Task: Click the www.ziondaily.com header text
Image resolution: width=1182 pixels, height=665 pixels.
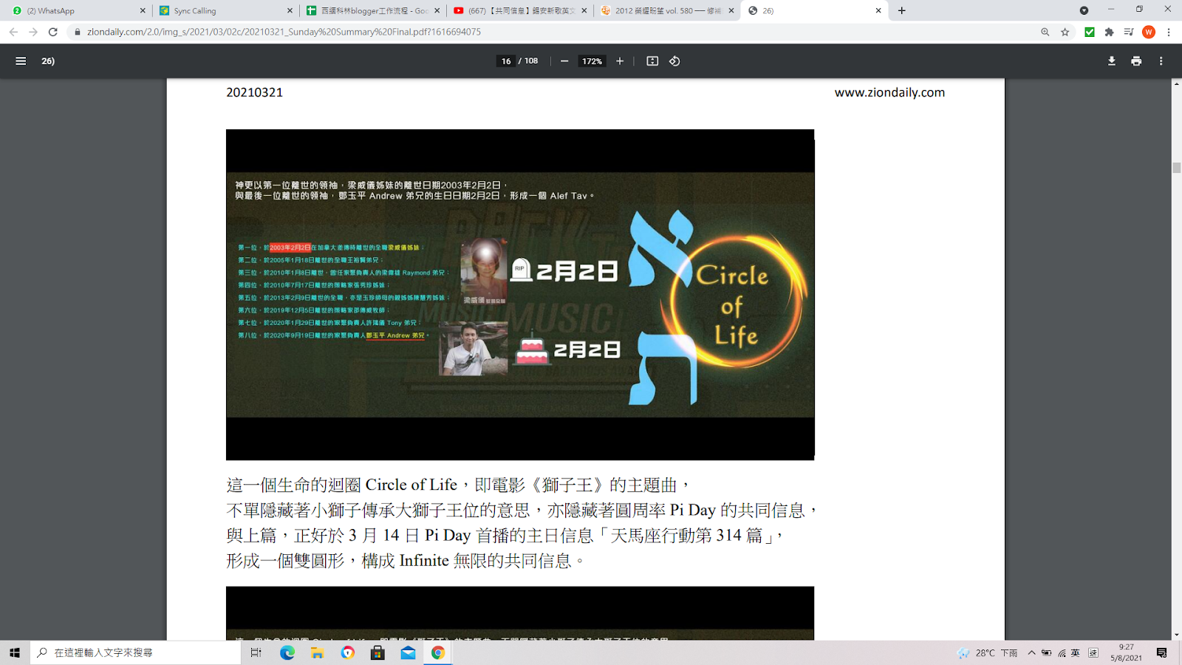Action: [x=889, y=92]
